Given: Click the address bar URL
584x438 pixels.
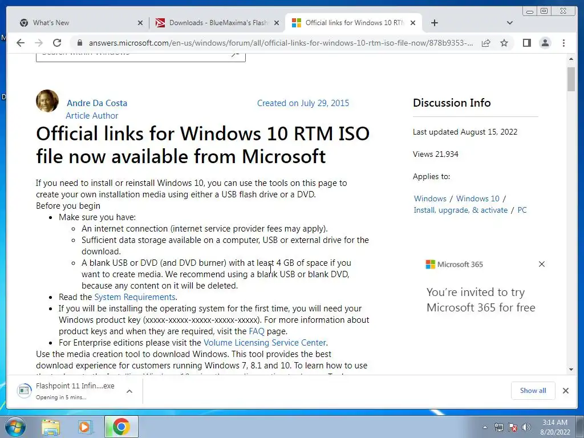Looking at the screenshot, I should [x=281, y=43].
